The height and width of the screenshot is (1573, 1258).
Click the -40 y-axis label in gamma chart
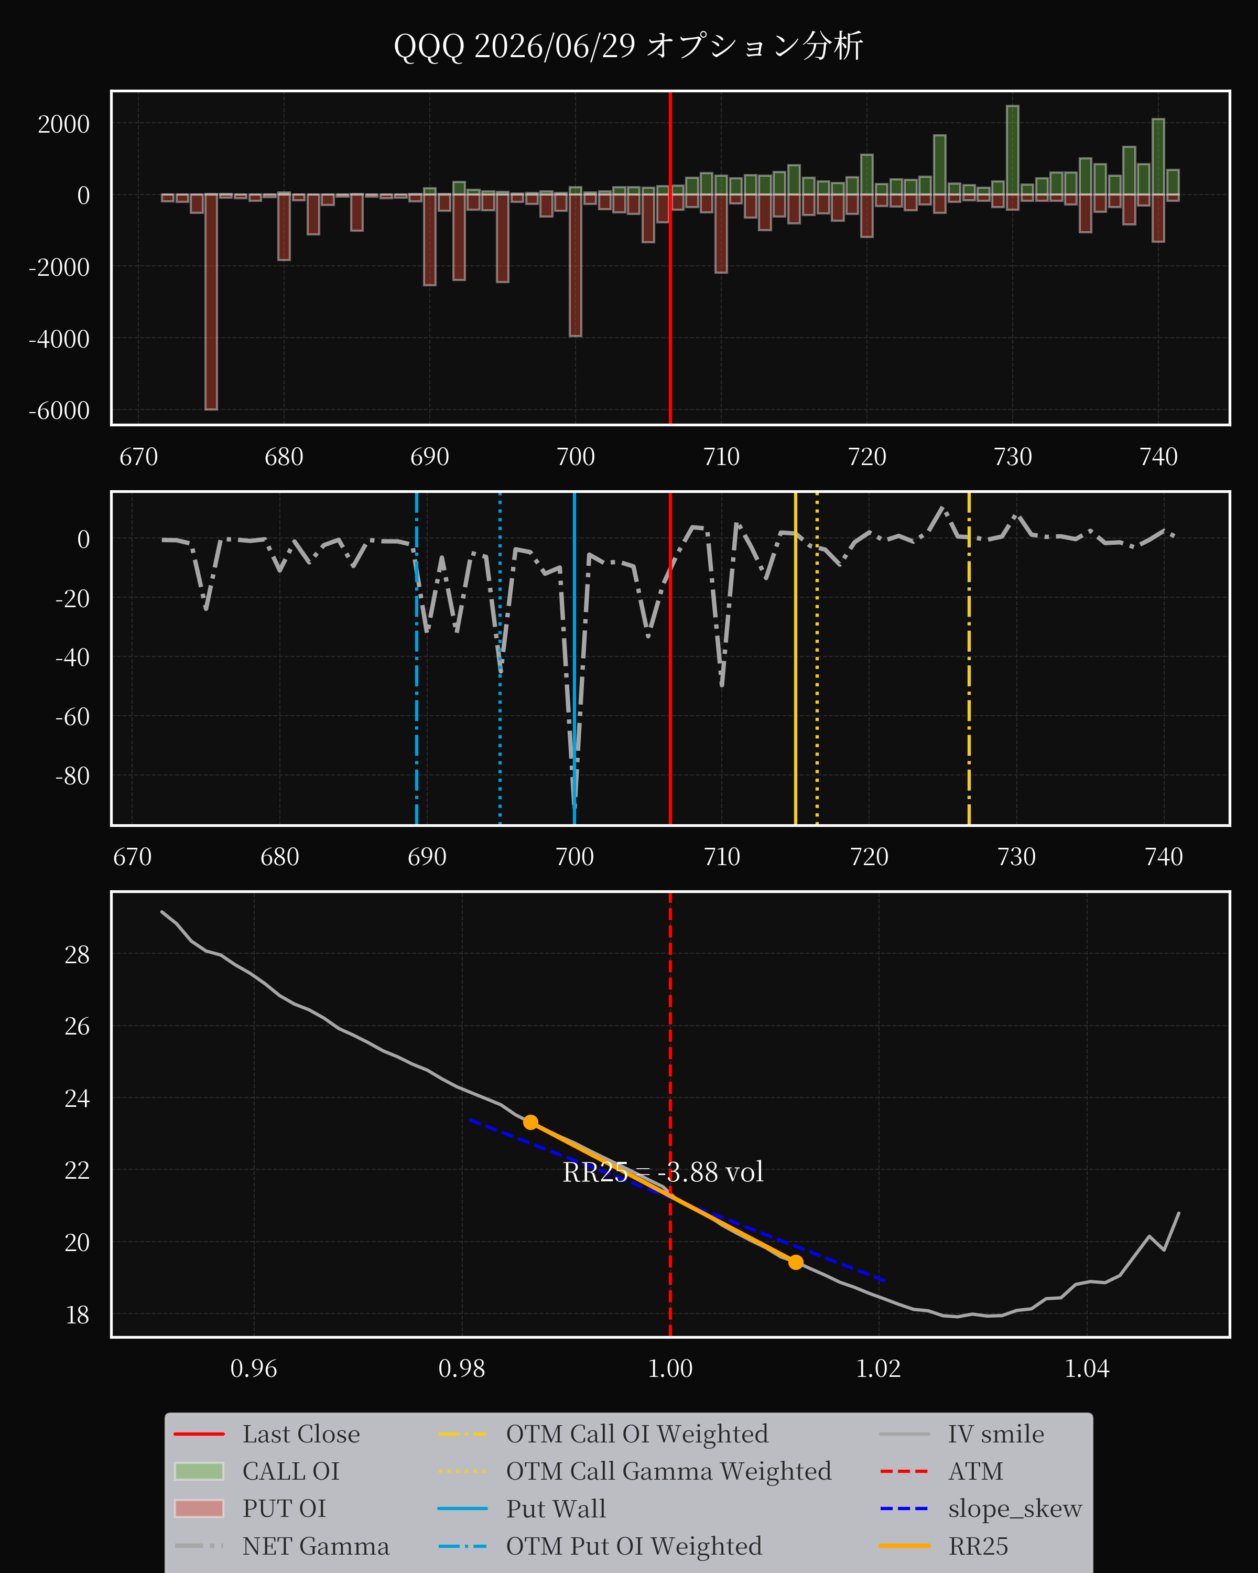pos(72,658)
